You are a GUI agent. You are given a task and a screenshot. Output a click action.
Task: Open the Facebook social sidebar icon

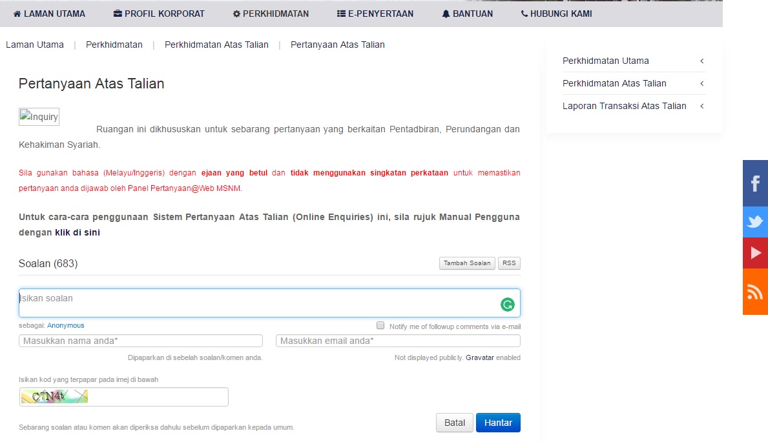(x=755, y=183)
